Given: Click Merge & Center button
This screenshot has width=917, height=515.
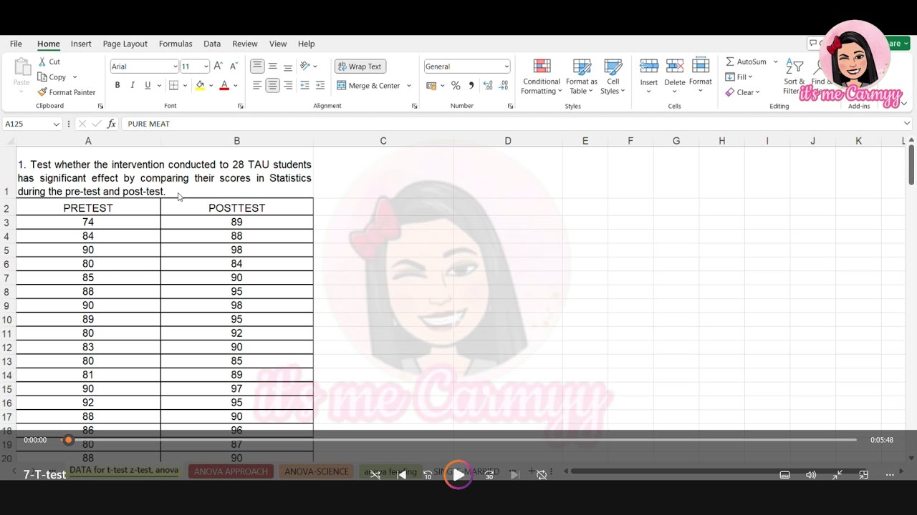Looking at the screenshot, I should coord(369,85).
